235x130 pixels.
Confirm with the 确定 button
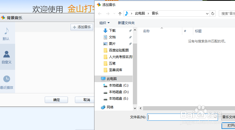pyautogui.click(x=56, y=100)
